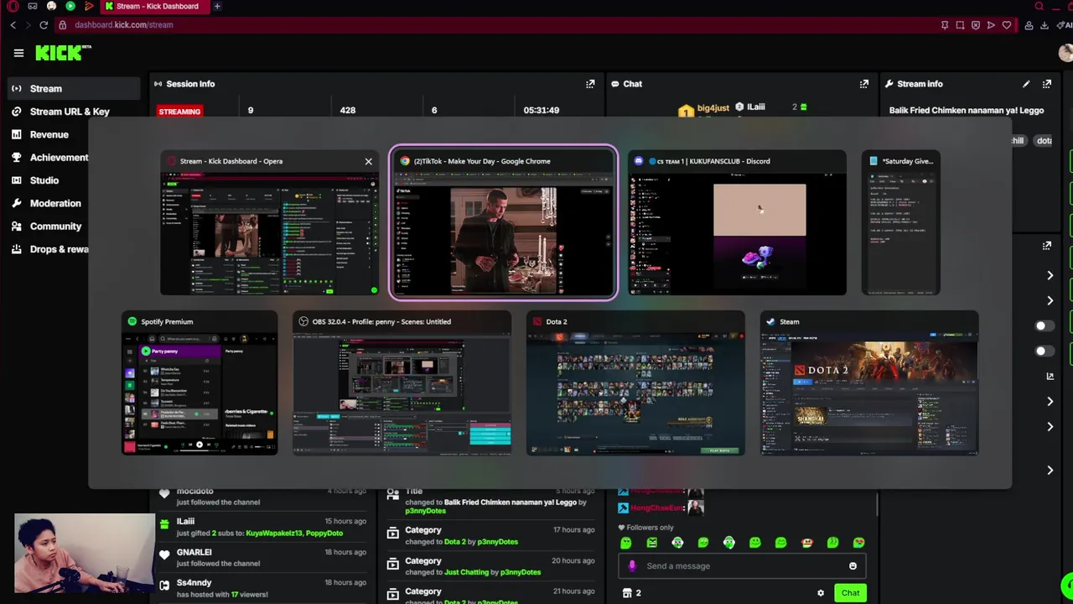Click the search icon in Opera title bar
This screenshot has height=604, width=1073.
pos(1039,6)
